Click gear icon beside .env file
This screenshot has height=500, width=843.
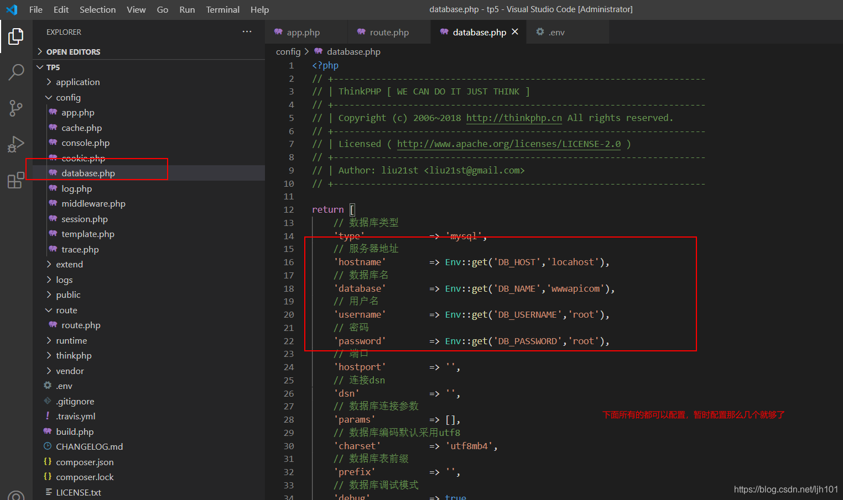48,385
